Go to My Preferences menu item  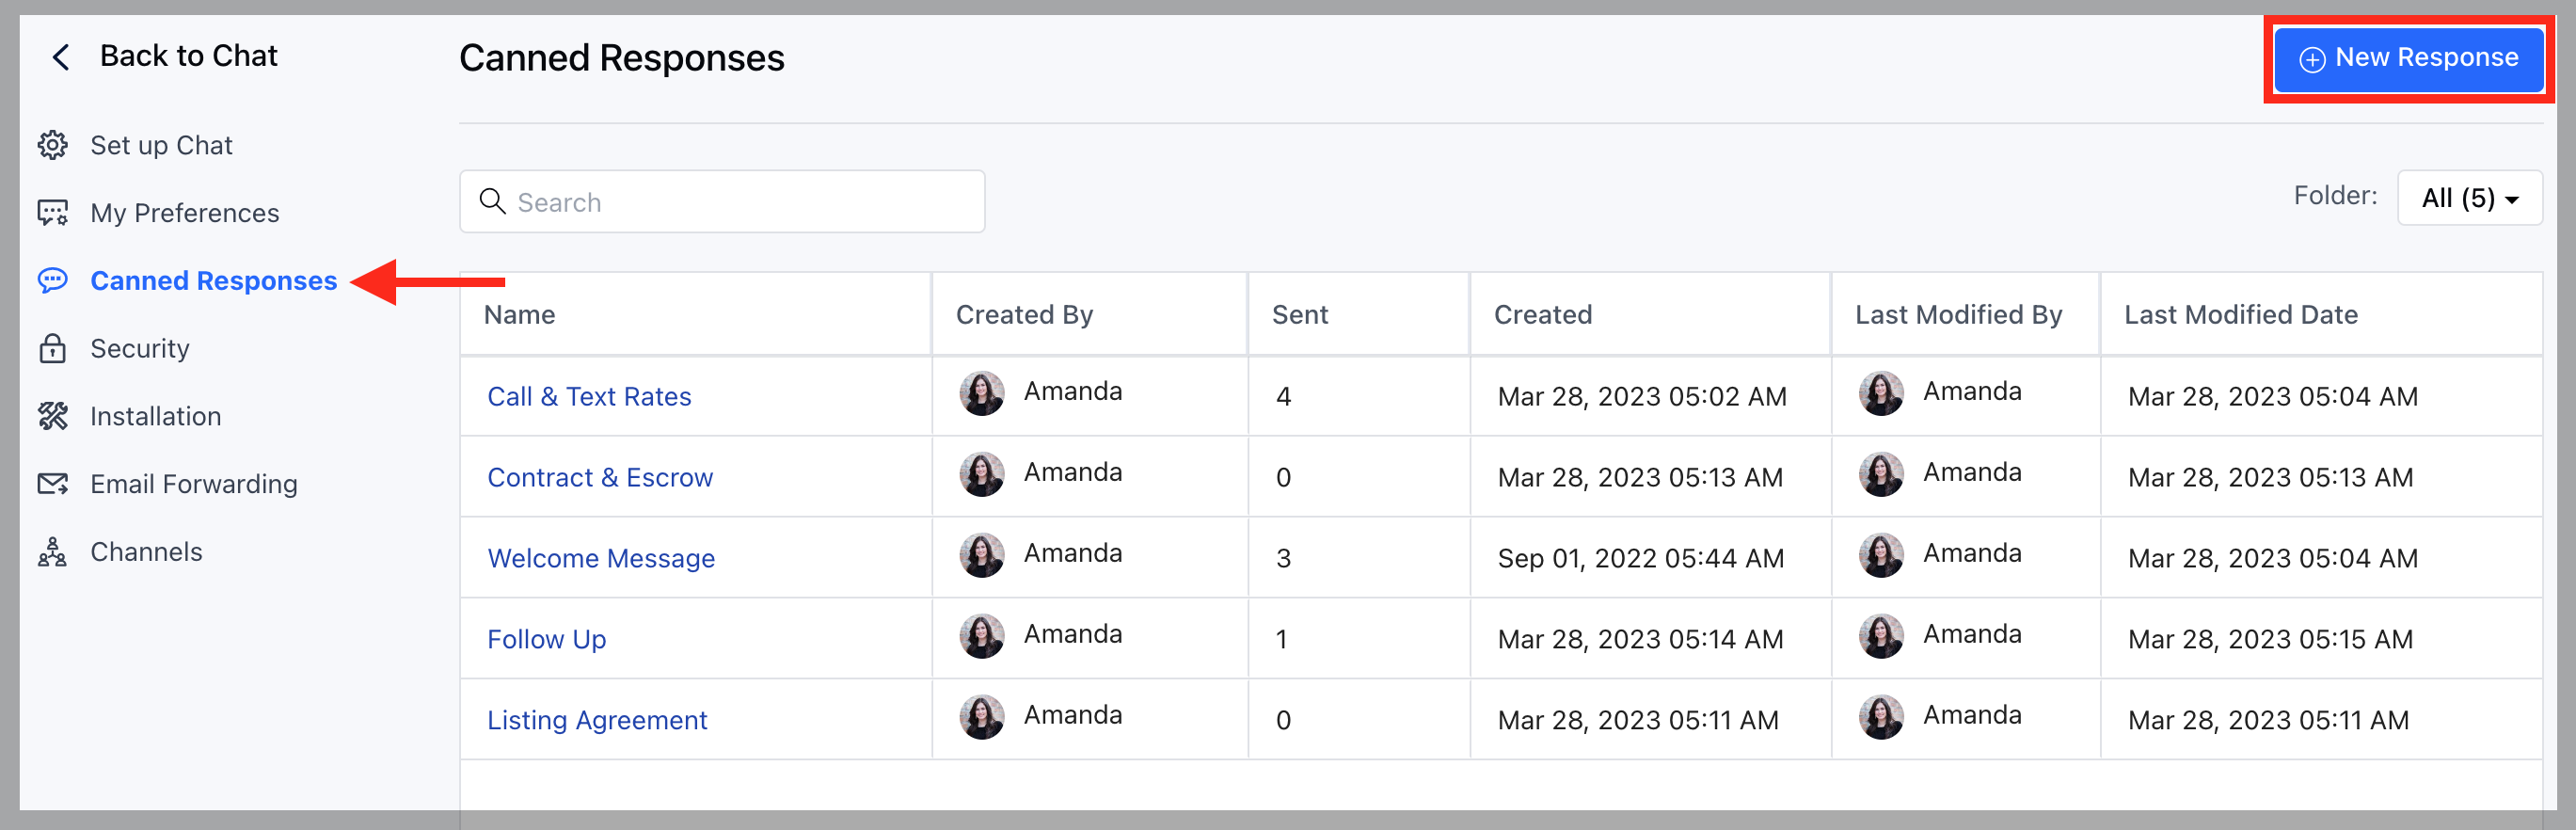coord(185,213)
